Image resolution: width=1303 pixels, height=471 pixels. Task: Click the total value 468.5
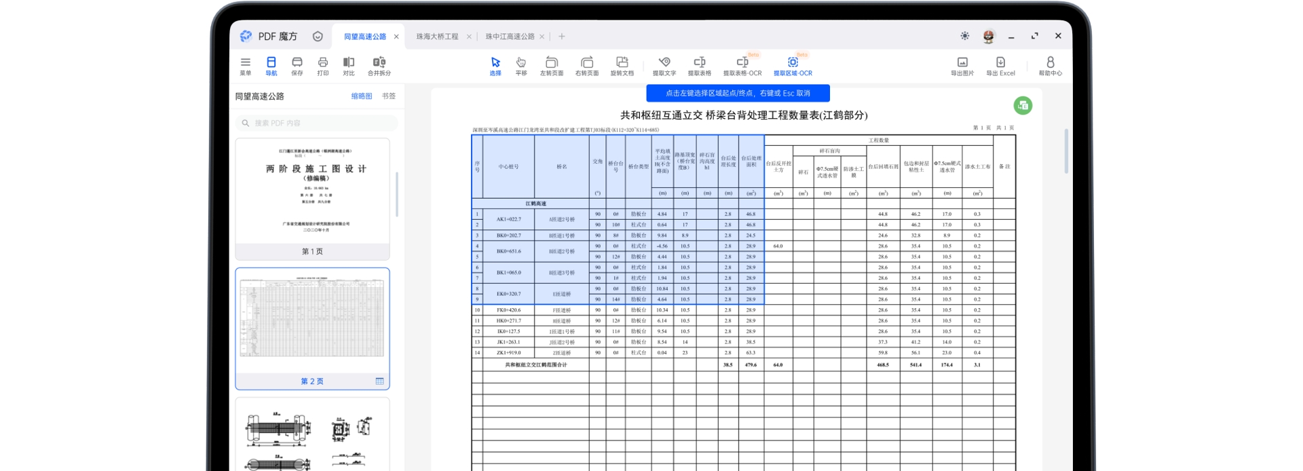(x=883, y=365)
